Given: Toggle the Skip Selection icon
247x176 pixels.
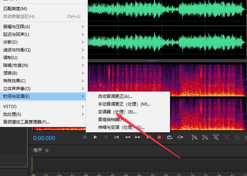Looking at the screenshot, I should coord(180,137).
